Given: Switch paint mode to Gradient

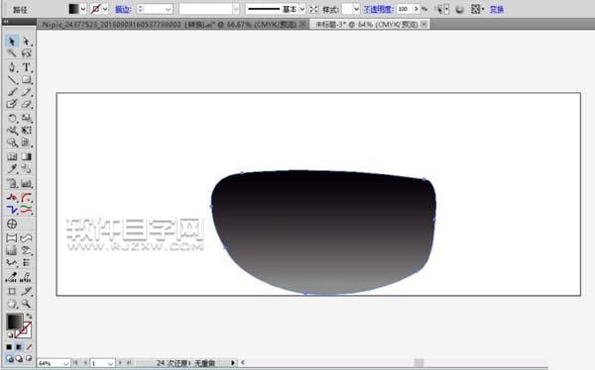Looking at the screenshot, I should tap(19, 346).
